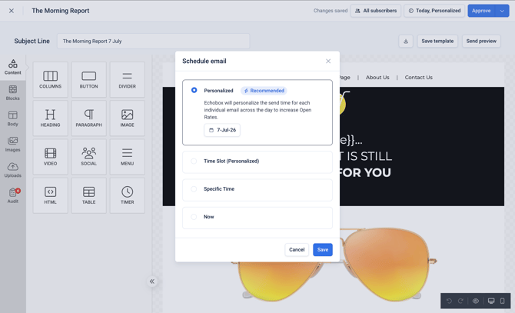Select the HTML content block
The width and height of the screenshot is (515, 313).
pos(50,195)
